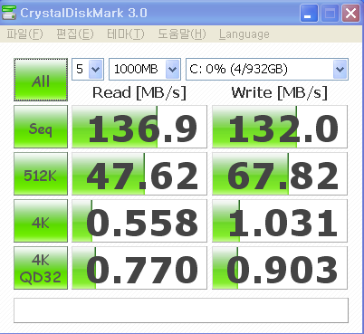Close the CrystalDiskMark window
This screenshot has height=334, width=364.
tap(350, 13)
